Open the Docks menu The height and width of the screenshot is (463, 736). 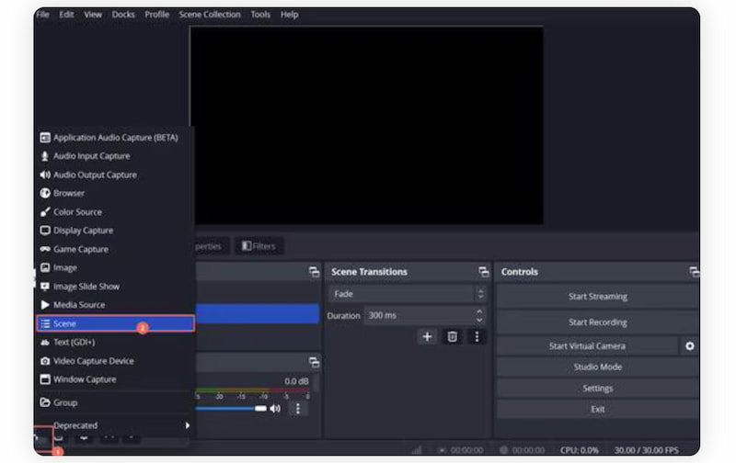pos(123,15)
